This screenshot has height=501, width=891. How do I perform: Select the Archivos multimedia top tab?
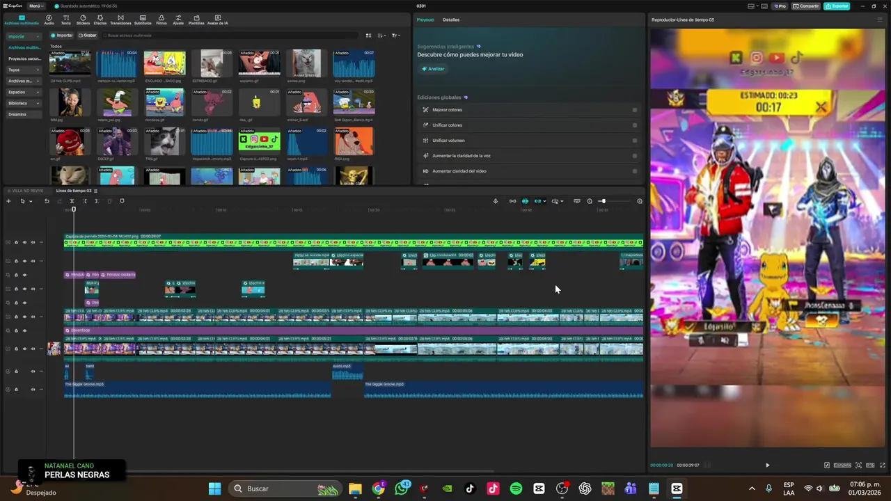(x=22, y=19)
